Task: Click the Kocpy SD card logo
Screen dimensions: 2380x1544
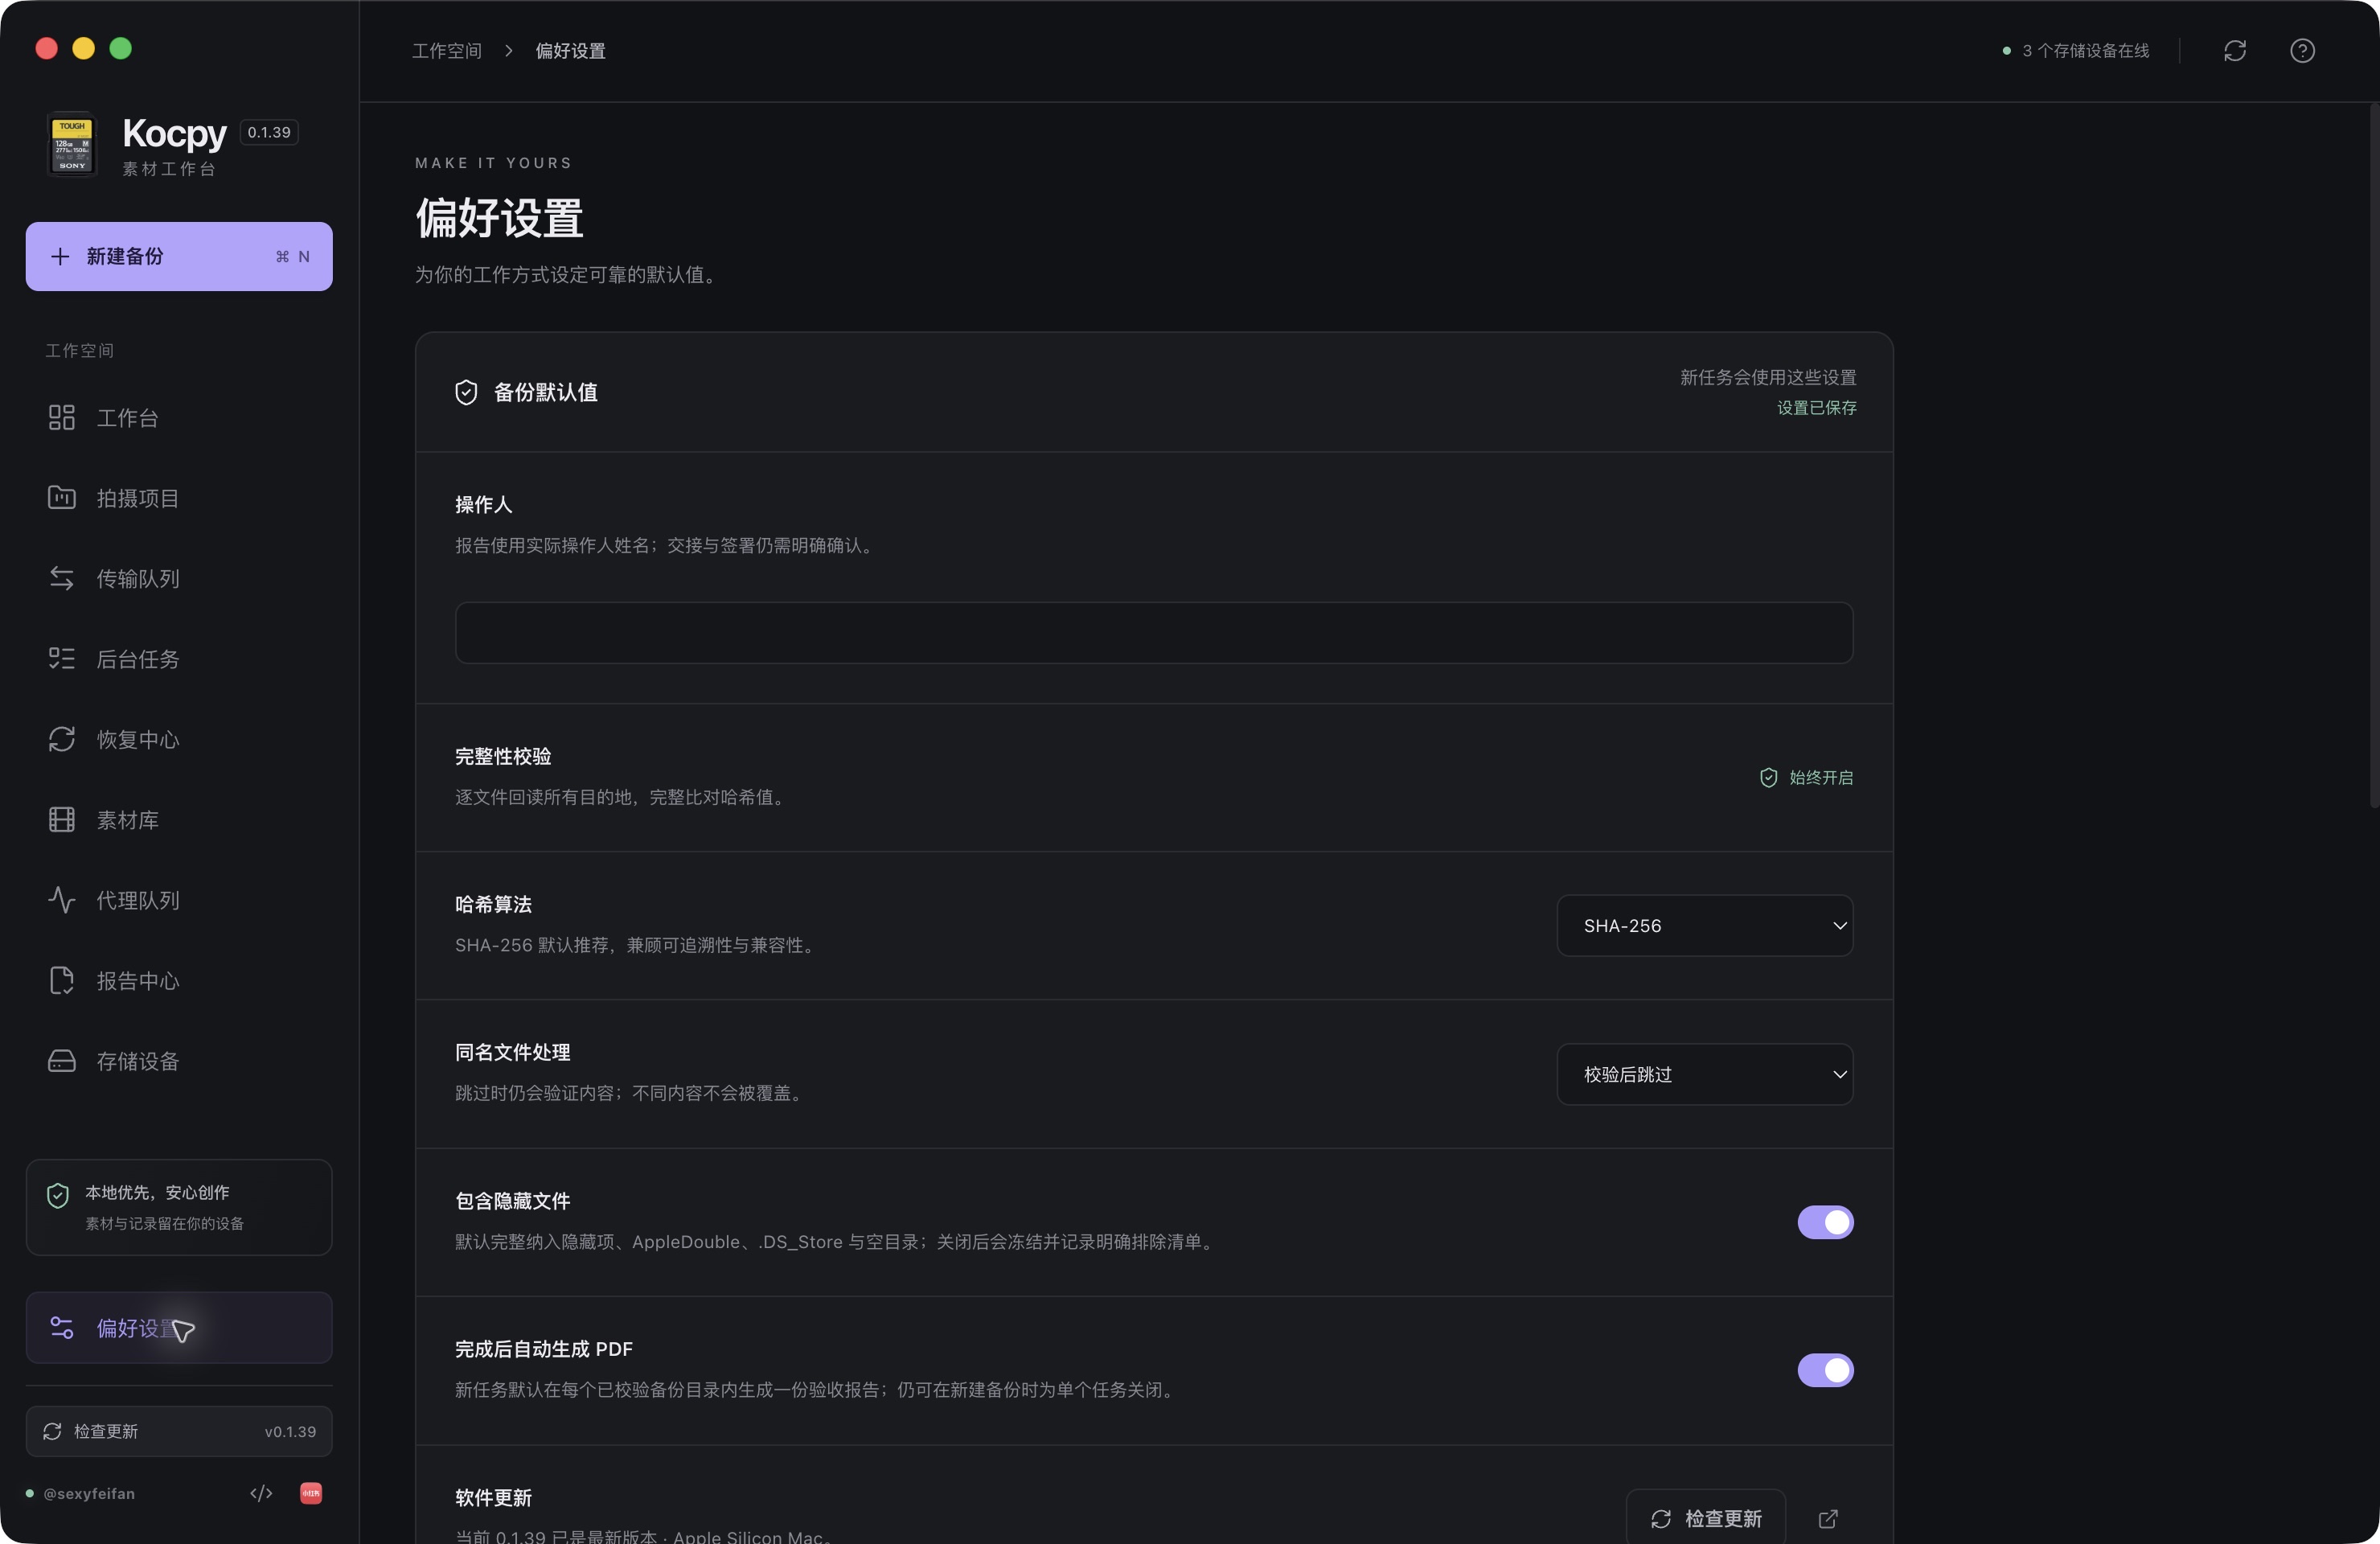Action: (72, 145)
